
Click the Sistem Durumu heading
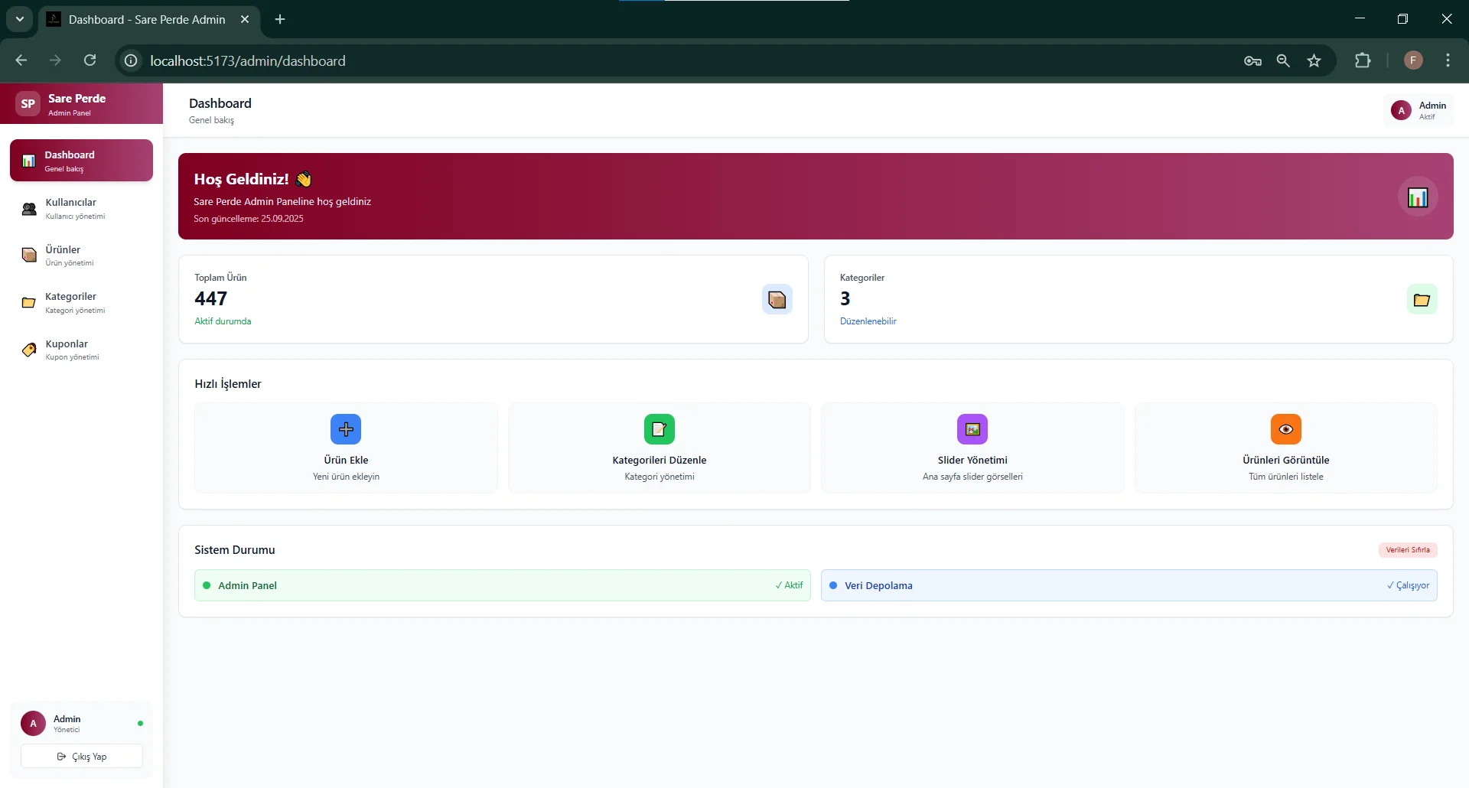(x=234, y=550)
